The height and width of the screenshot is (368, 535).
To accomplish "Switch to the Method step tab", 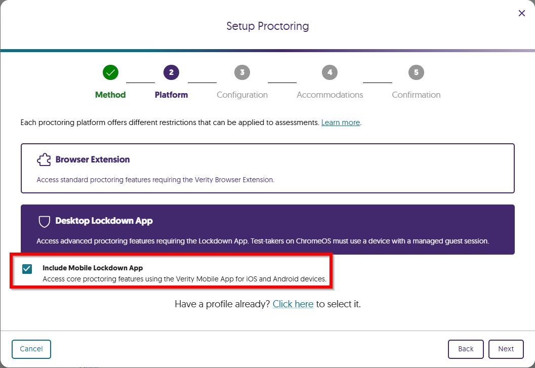I will point(110,95).
